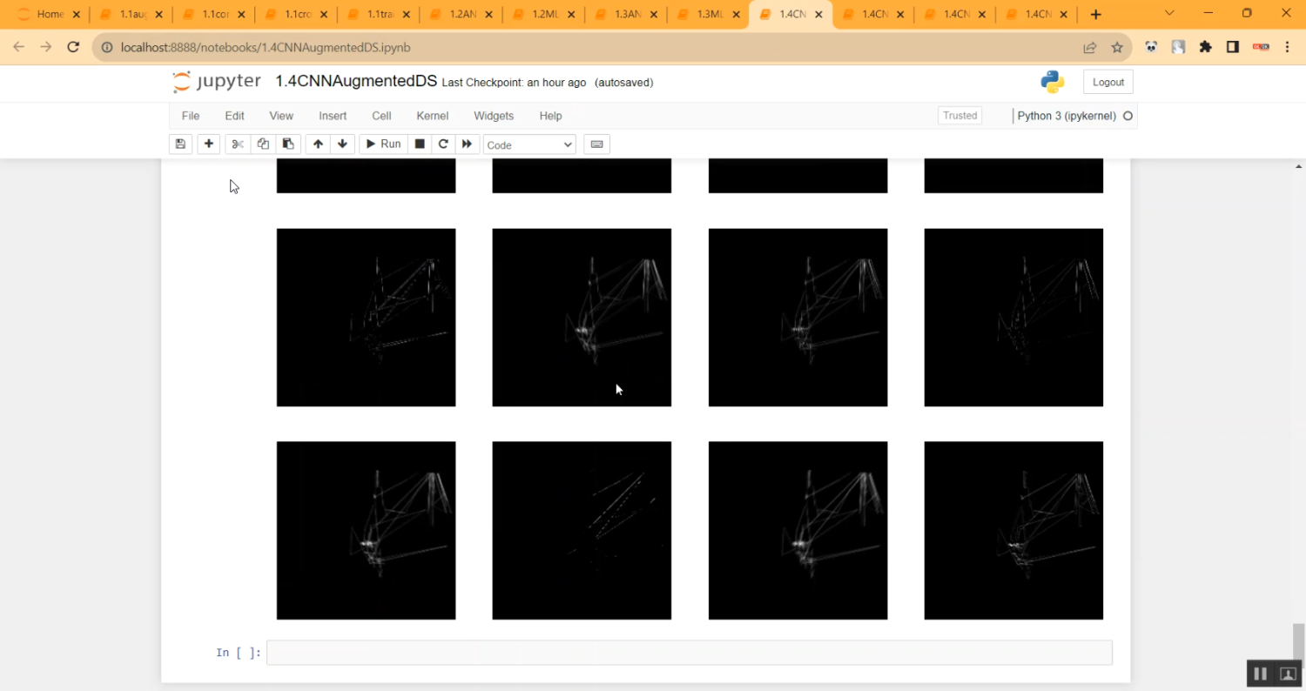Open the panda extension icon
This screenshot has width=1306, height=691.
coord(1151,47)
